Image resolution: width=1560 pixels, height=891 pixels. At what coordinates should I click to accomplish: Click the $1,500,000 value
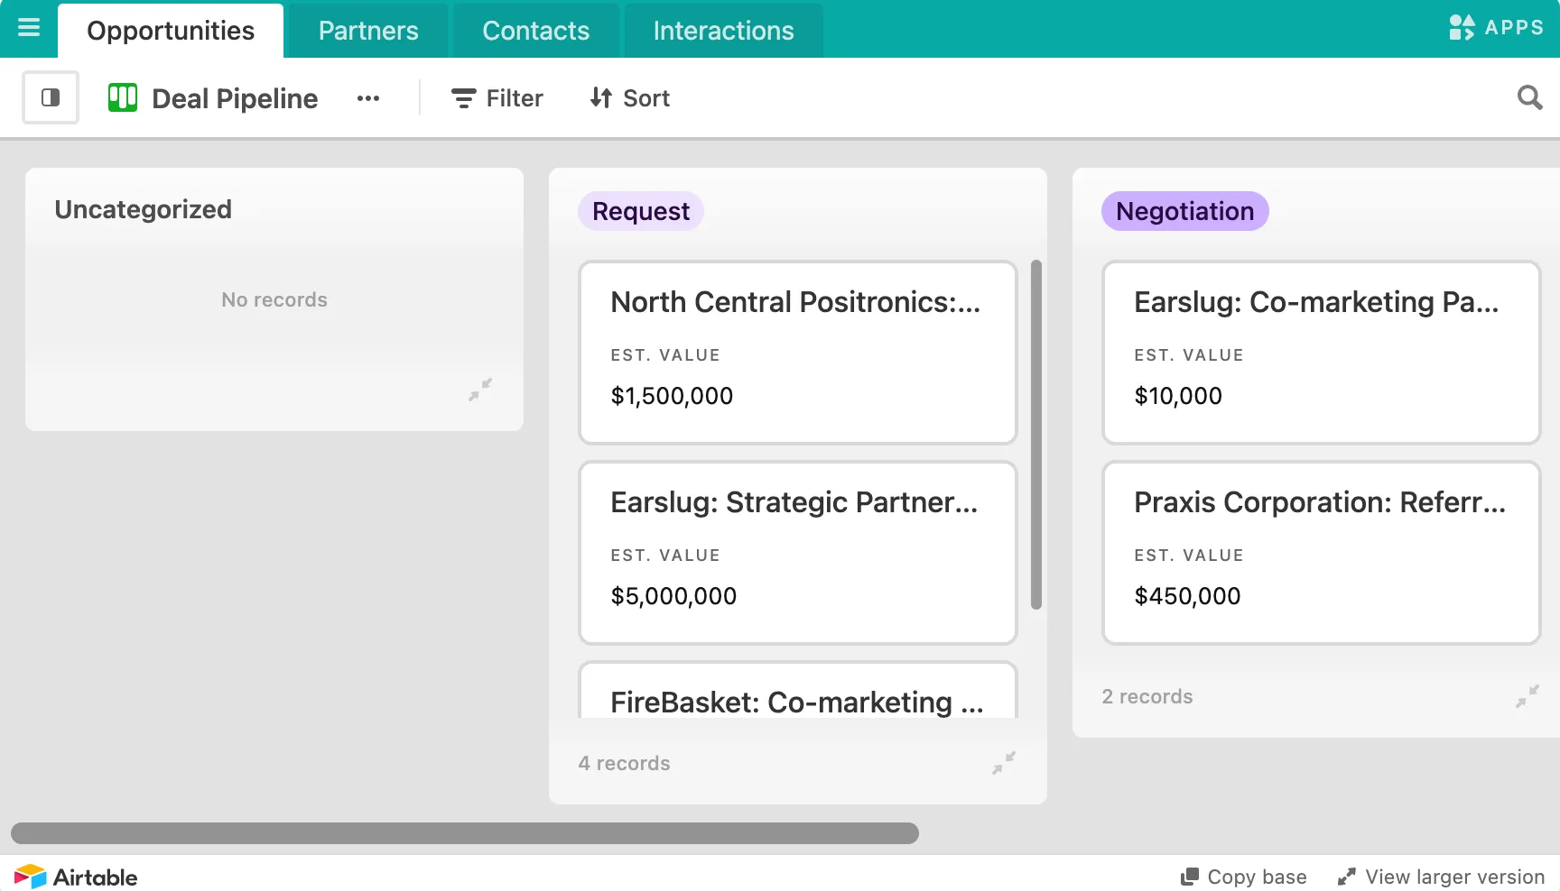pyautogui.click(x=672, y=396)
